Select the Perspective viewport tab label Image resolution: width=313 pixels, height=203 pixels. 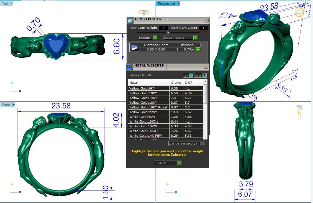click(x=166, y=4)
